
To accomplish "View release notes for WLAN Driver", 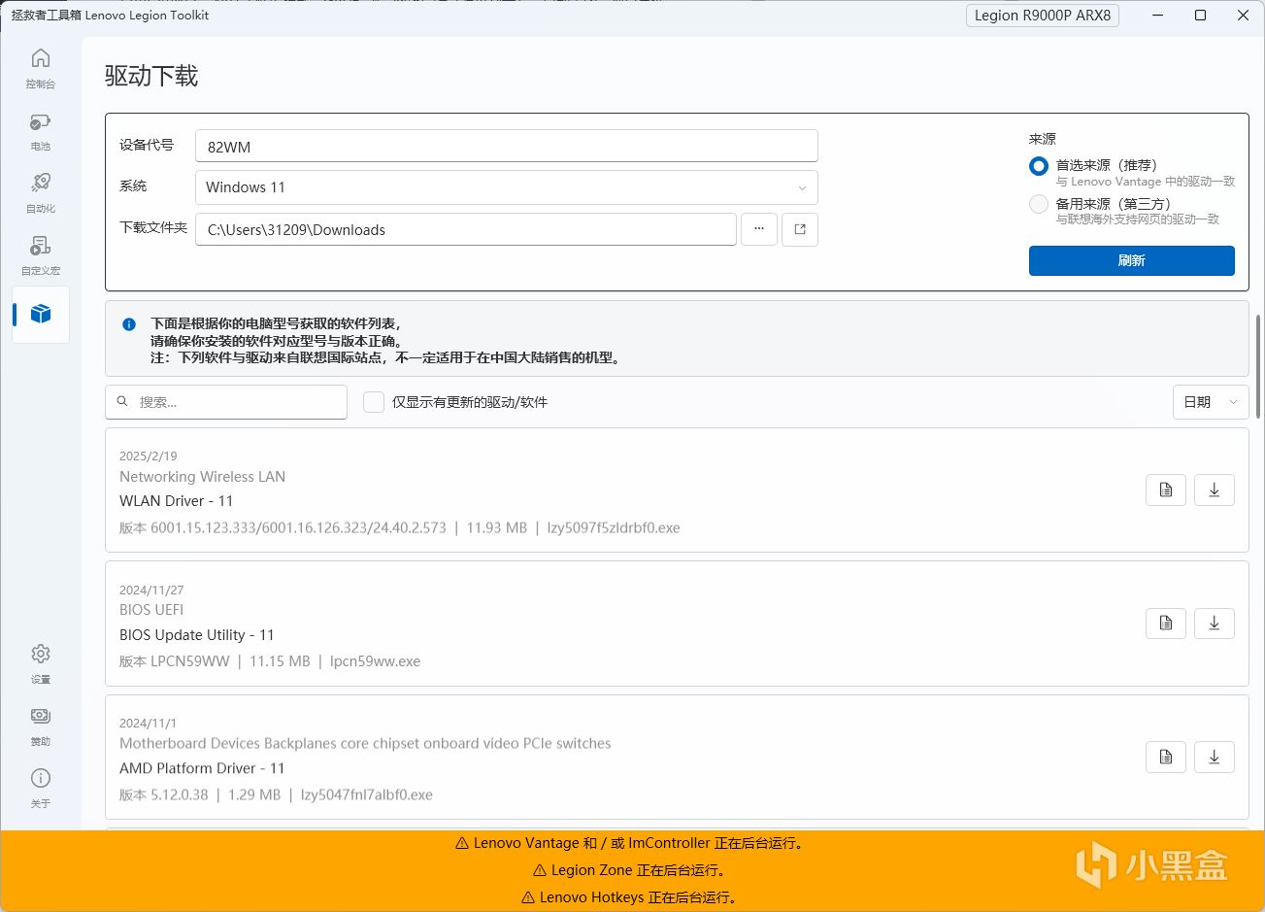I will coord(1166,490).
